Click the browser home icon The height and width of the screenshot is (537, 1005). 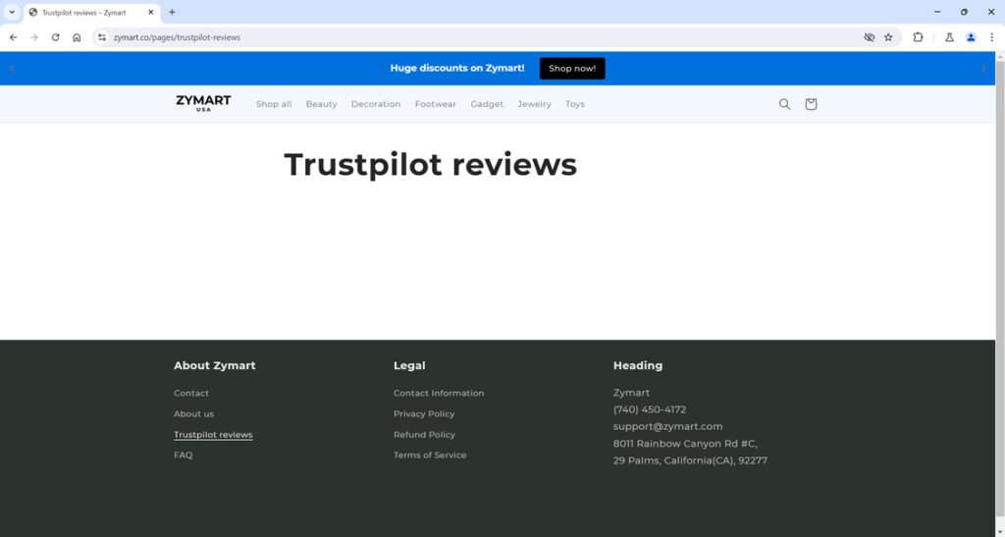(x=77, y=37)
